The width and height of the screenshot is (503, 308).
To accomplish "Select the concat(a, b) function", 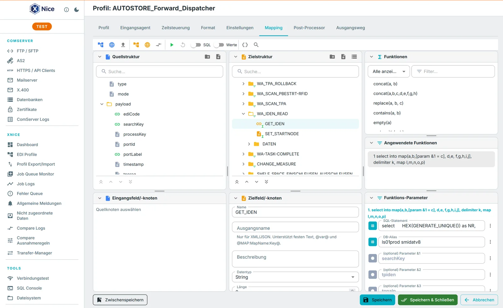I will (x=385, y=84).
